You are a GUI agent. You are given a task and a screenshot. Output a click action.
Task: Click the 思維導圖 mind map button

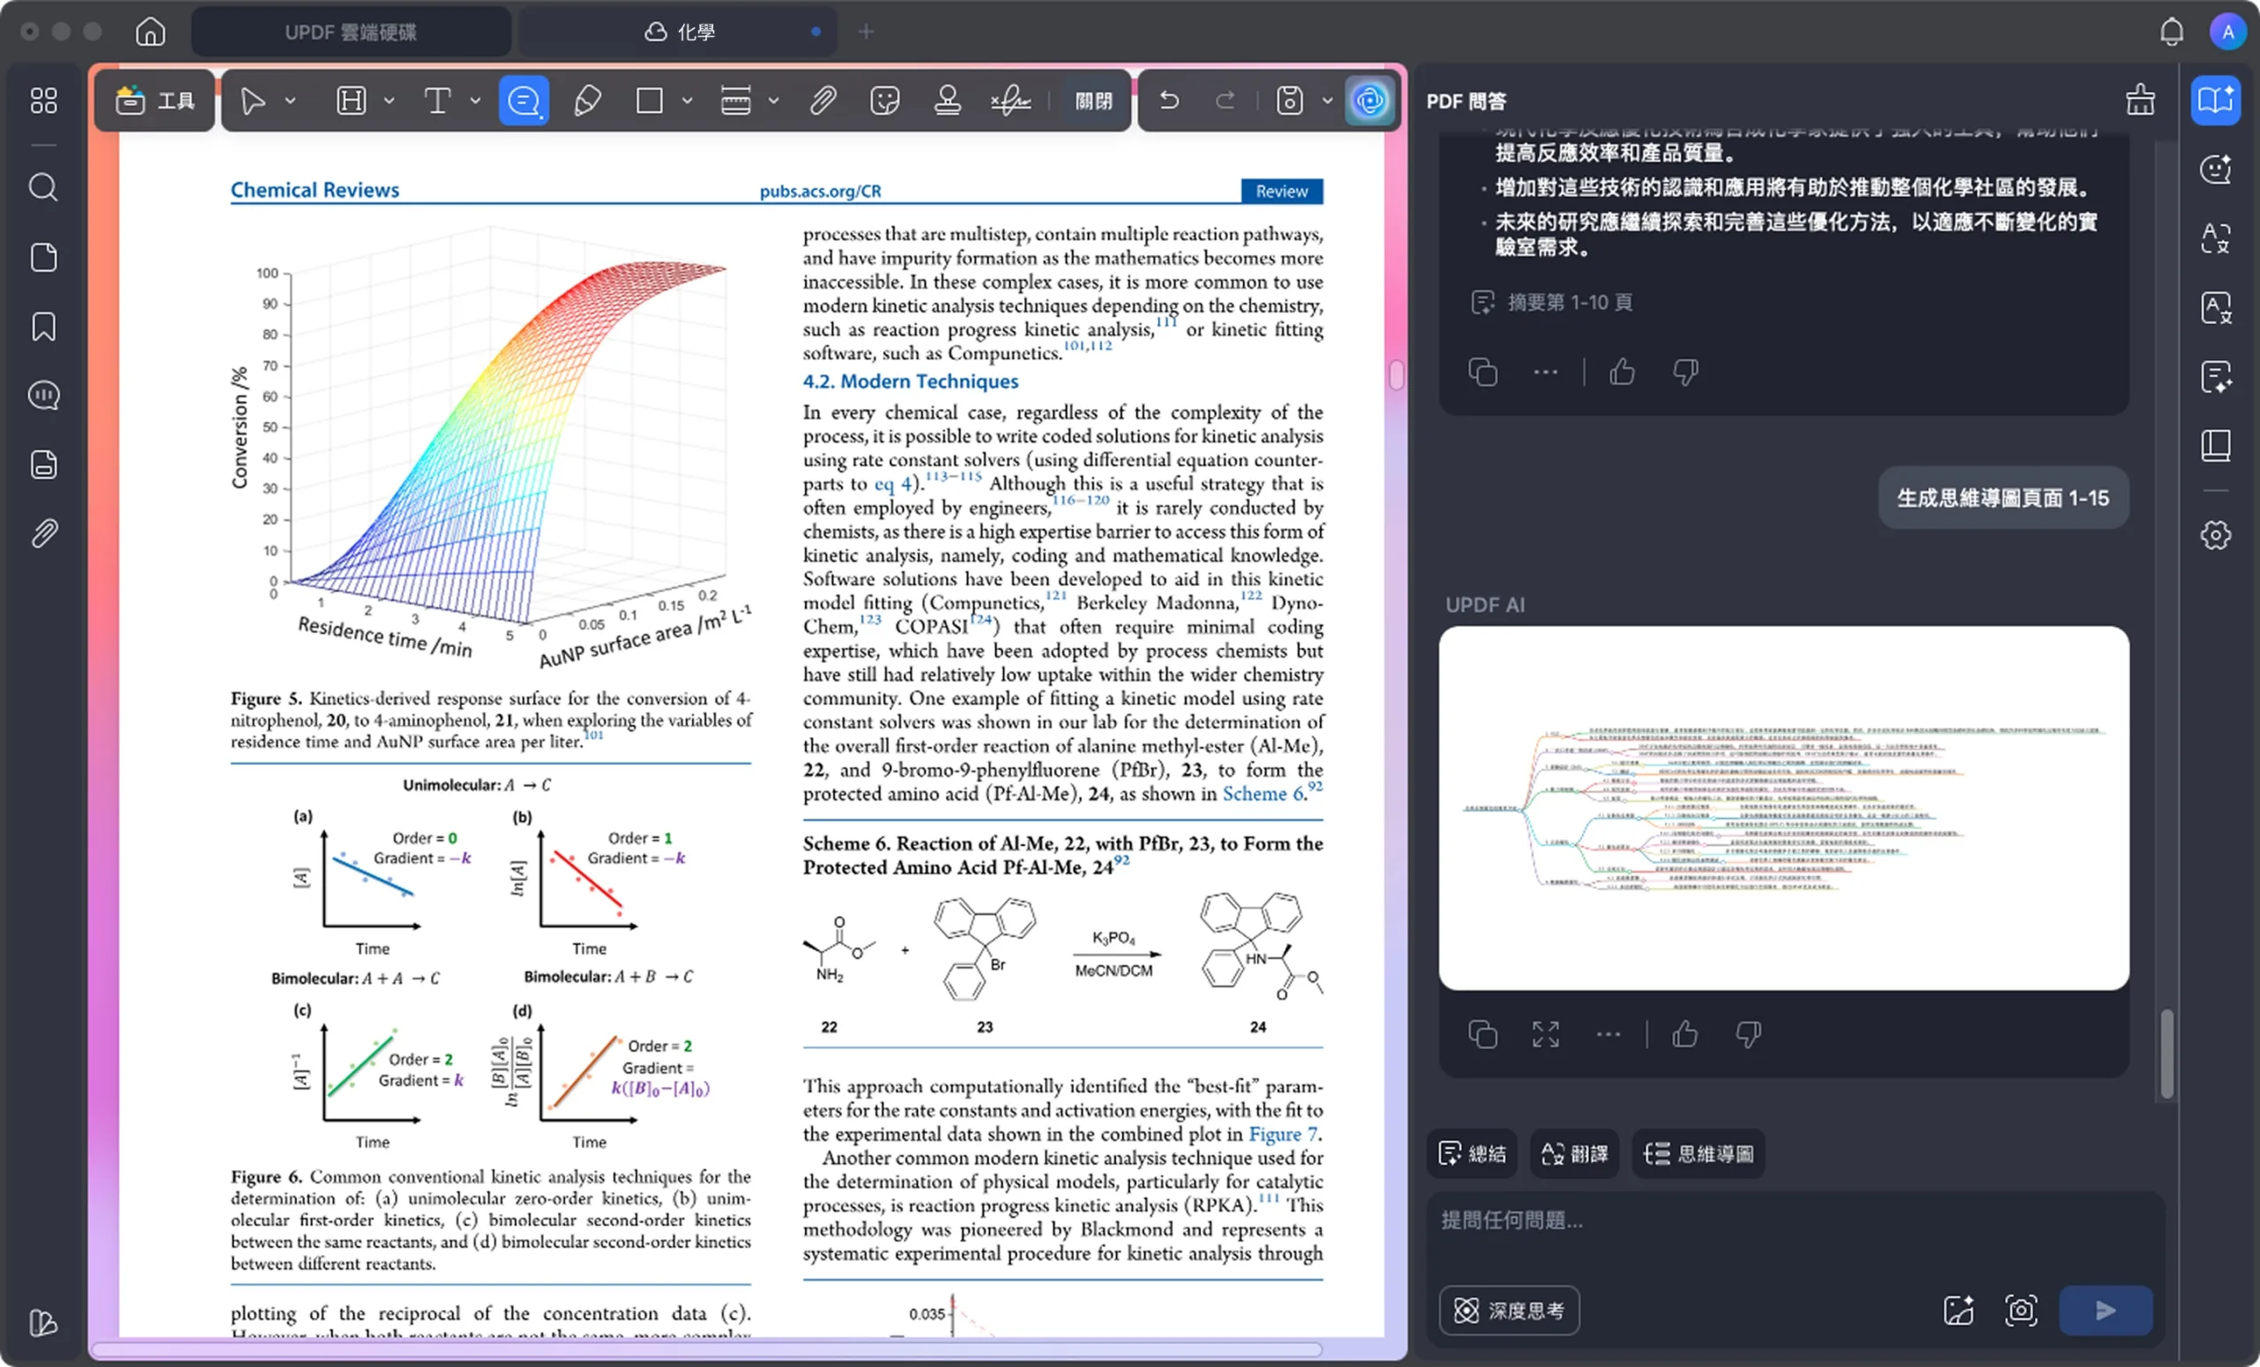[x=1698, y=1153]
